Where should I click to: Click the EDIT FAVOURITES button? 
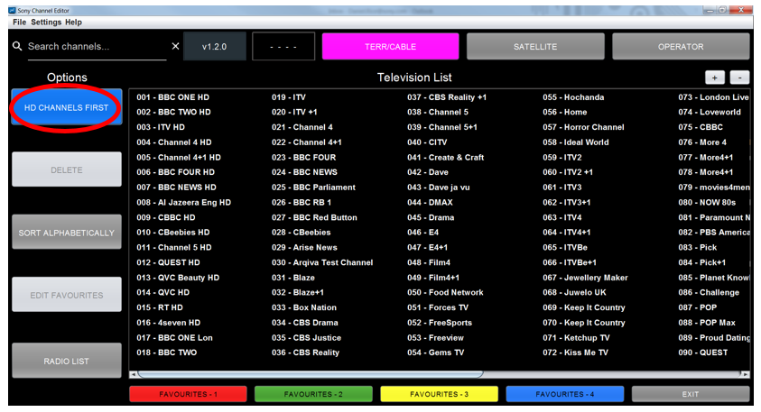(x=67, y=295)
